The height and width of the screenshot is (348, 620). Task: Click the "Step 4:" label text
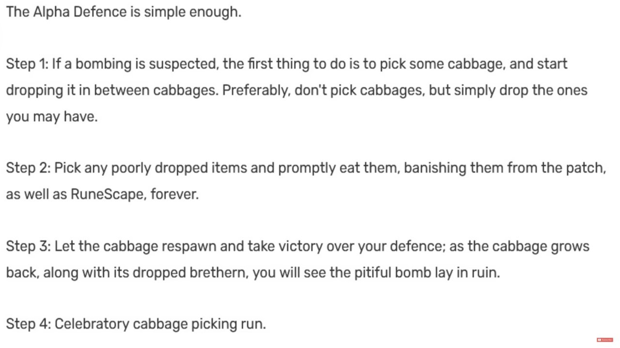click(x=28, y=324)
